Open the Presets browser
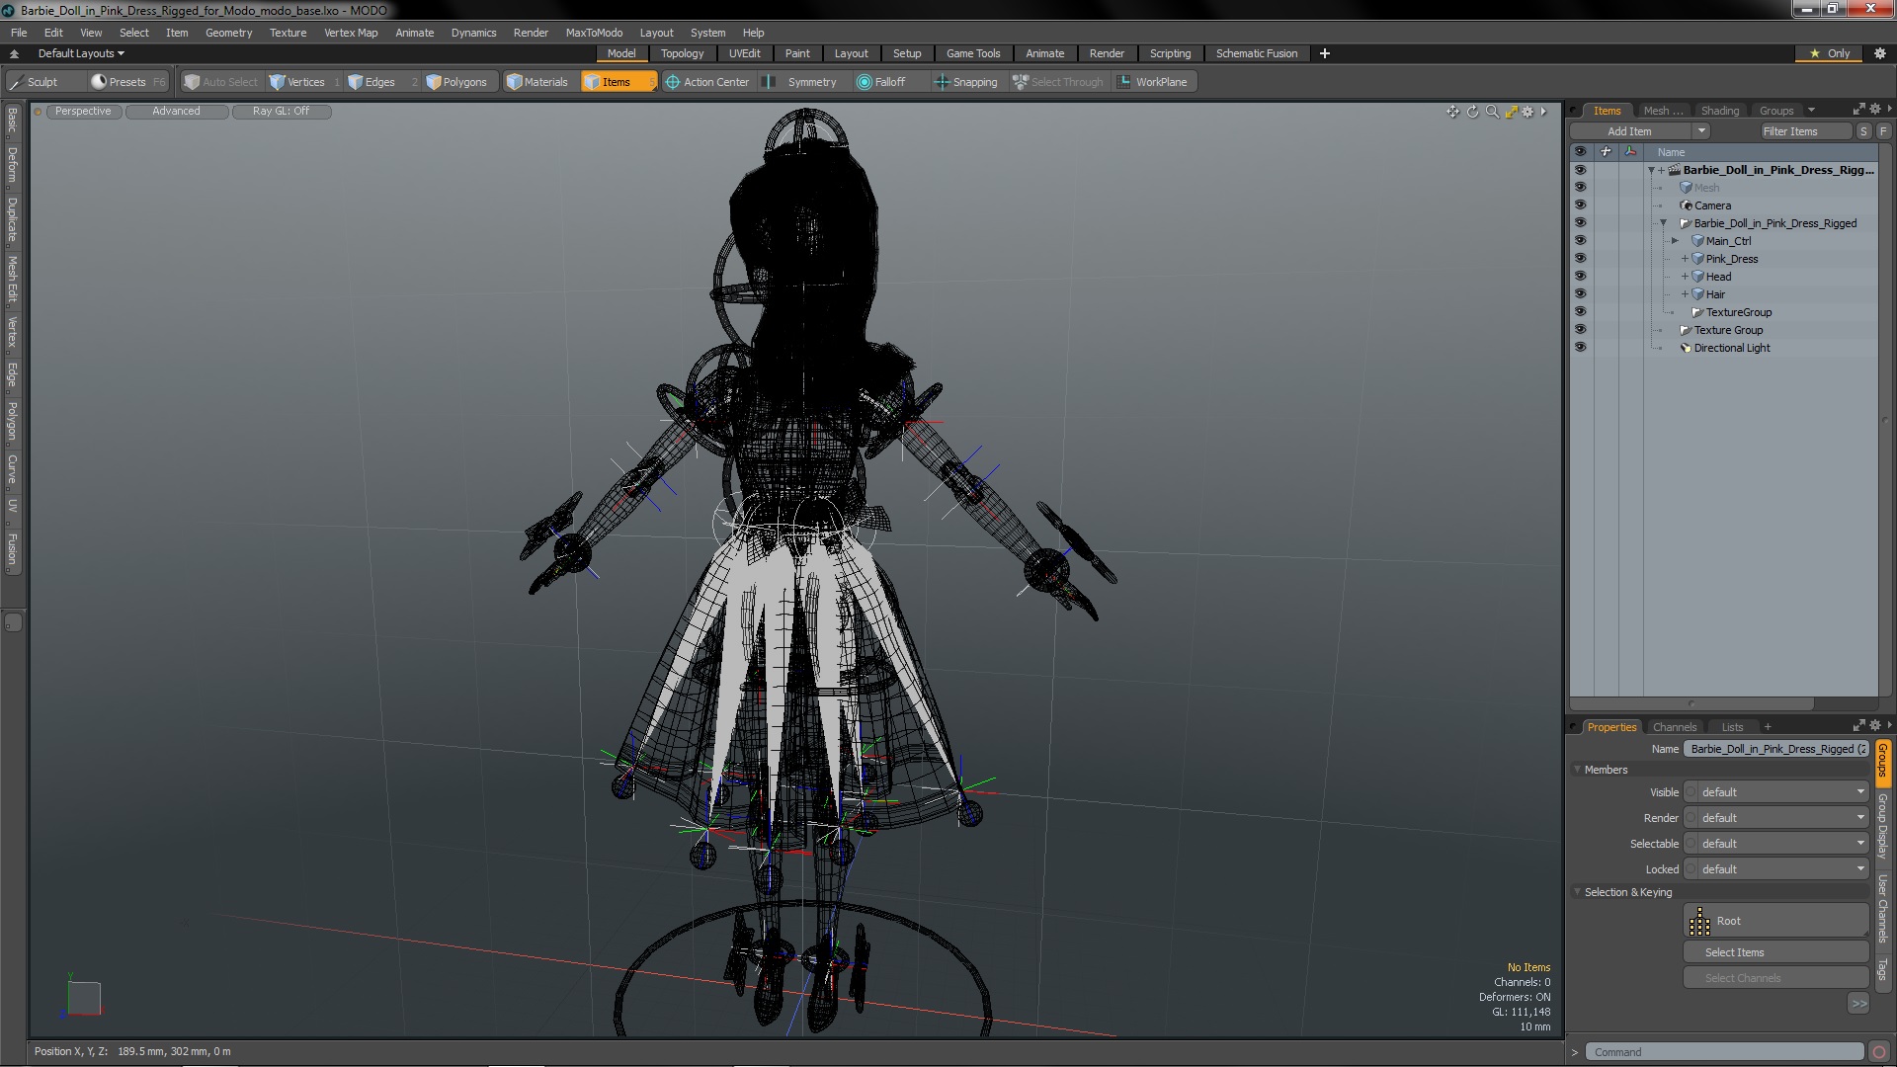 pyautogui.click(x=127, y=82)
